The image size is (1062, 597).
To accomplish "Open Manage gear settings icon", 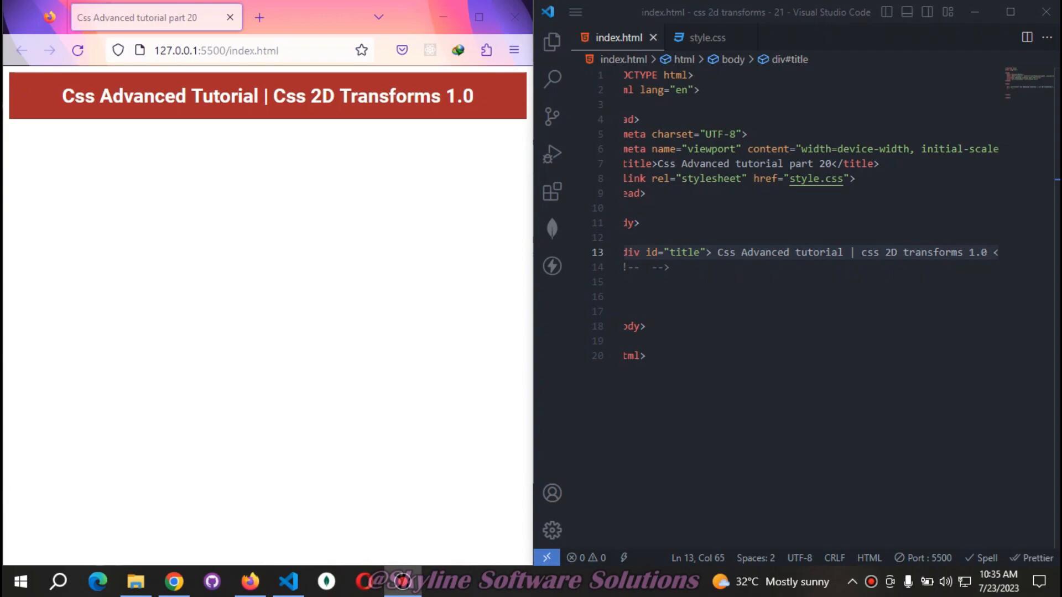I will (552, 530).
